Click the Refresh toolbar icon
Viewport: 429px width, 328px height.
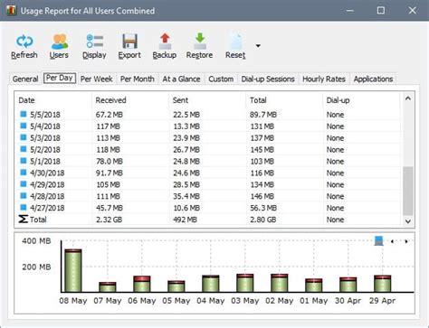(x=24, y=42)
